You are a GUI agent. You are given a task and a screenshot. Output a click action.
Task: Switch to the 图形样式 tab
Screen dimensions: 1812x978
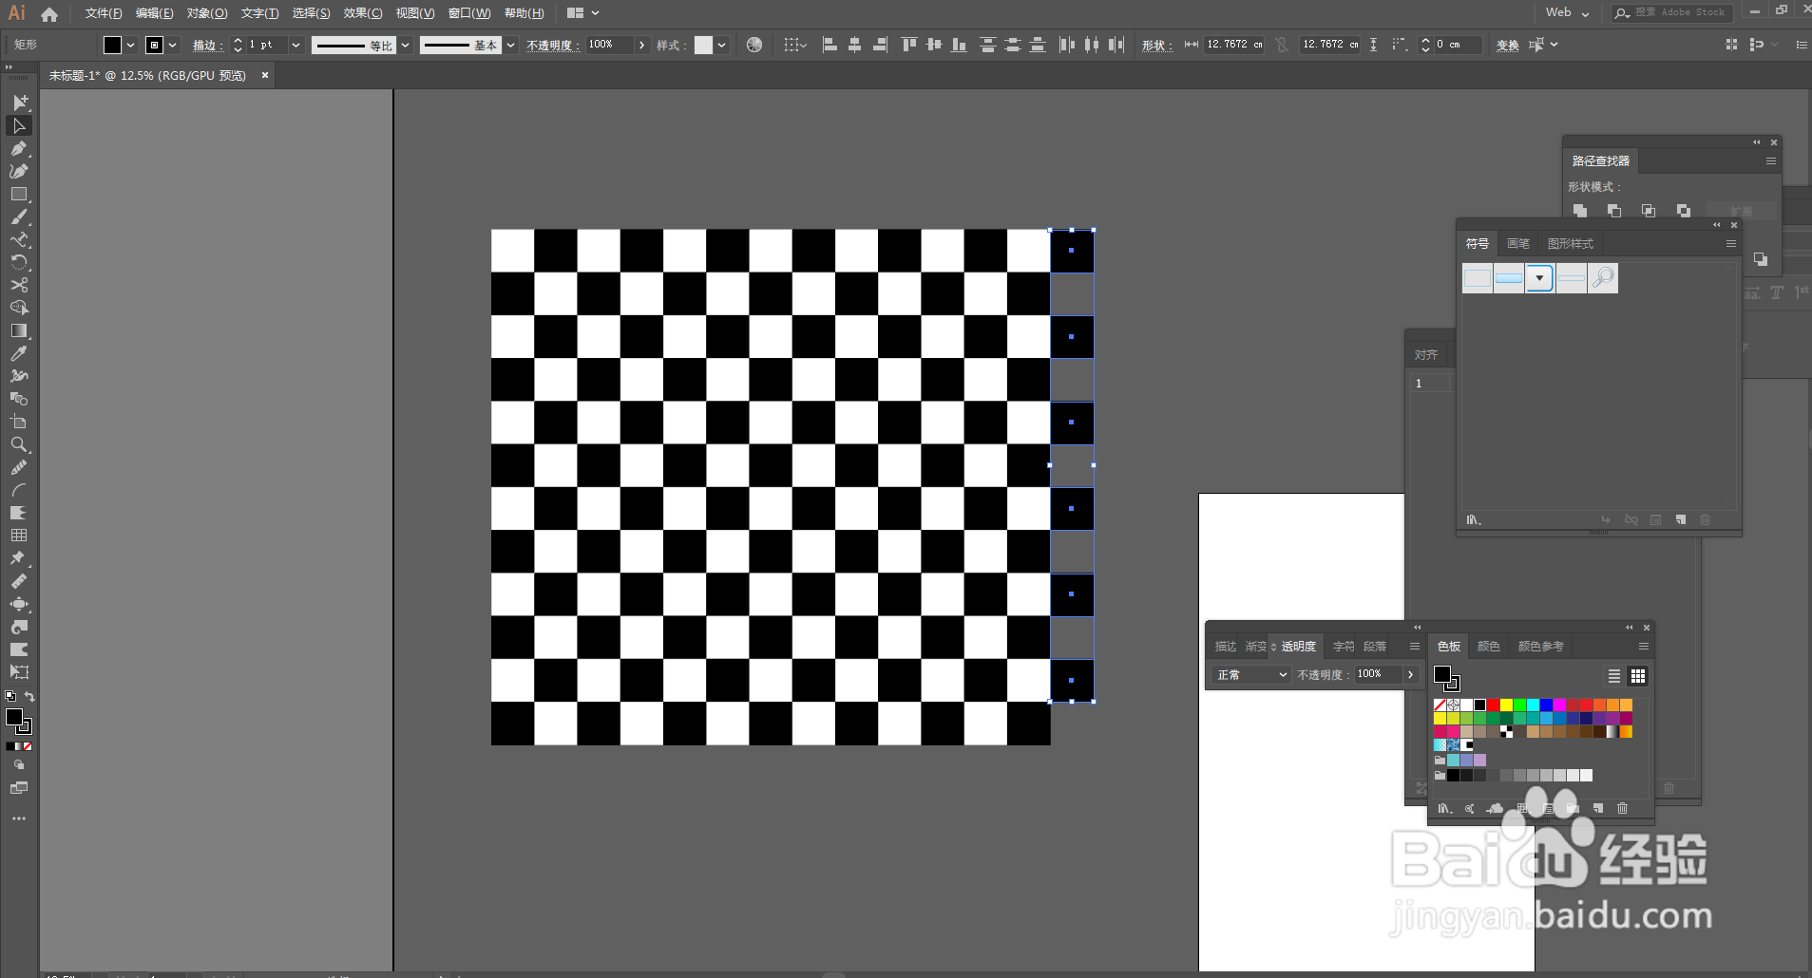point(1571,244)
